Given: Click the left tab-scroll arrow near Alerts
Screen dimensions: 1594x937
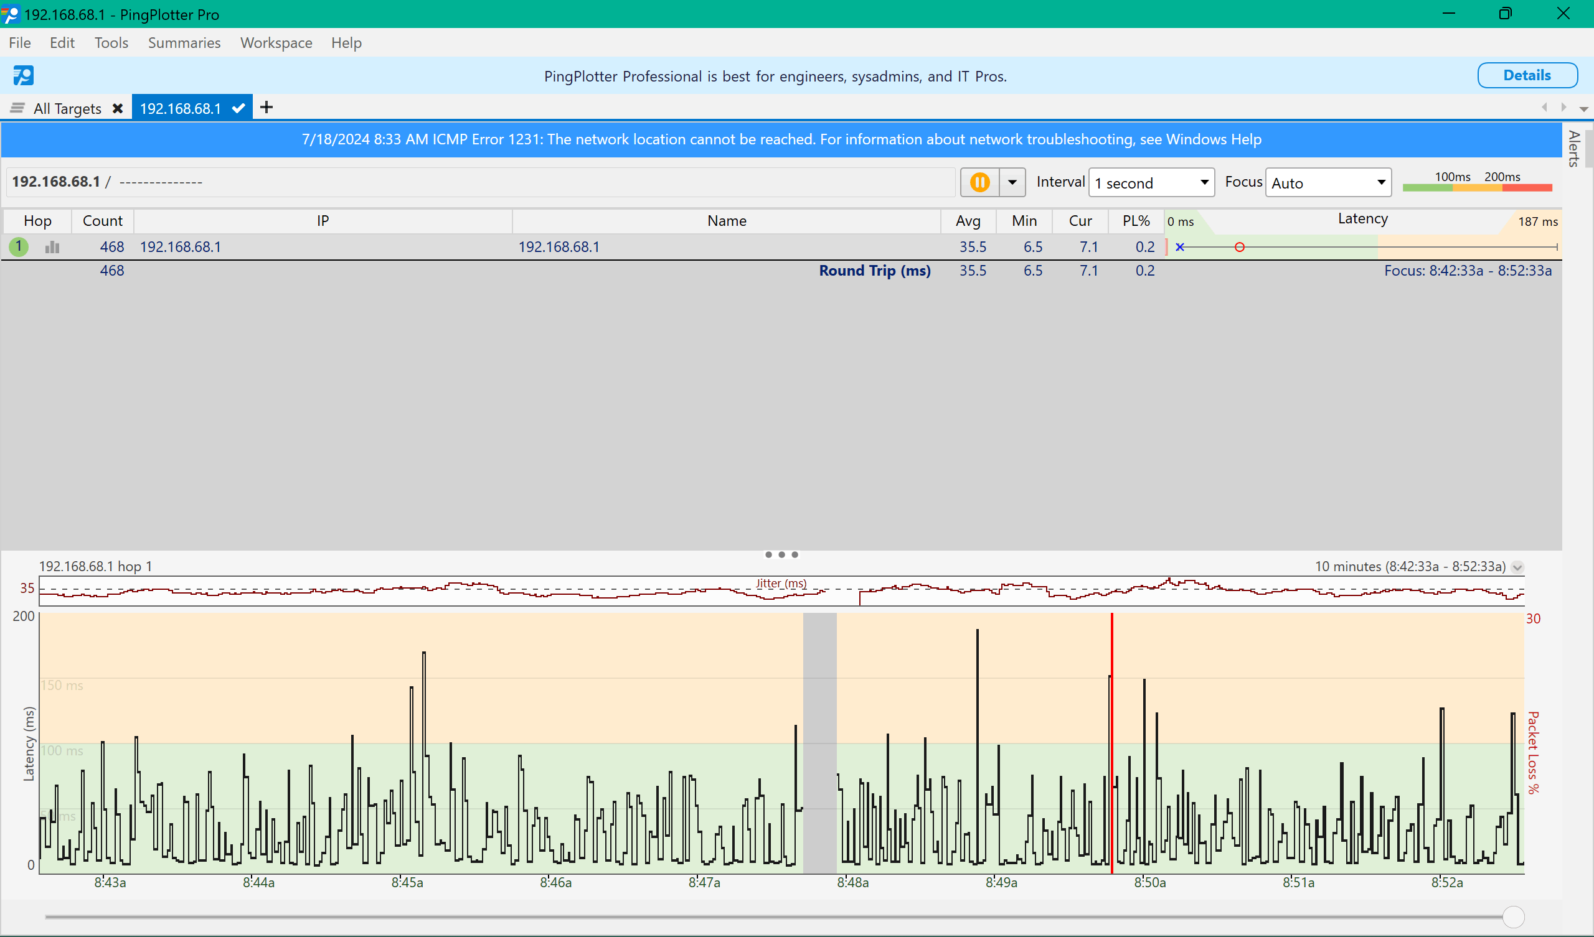Looking at the screenshot, I should [1545, 107].
